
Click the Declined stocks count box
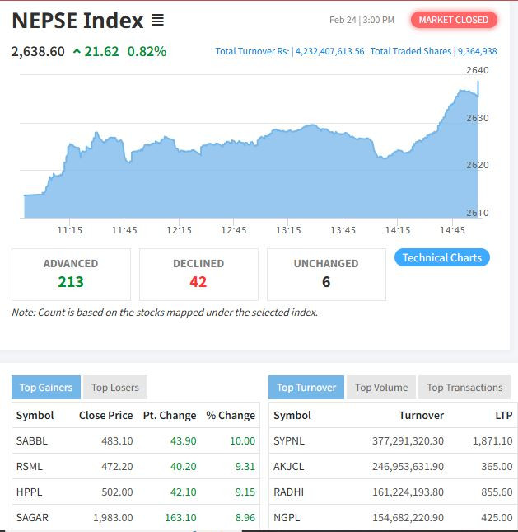[198, 274]
